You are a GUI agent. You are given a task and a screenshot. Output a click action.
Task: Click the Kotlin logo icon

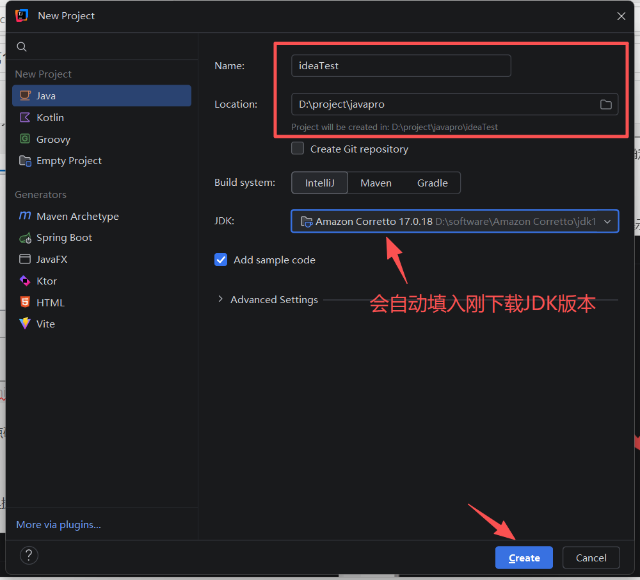click(25, 117)
